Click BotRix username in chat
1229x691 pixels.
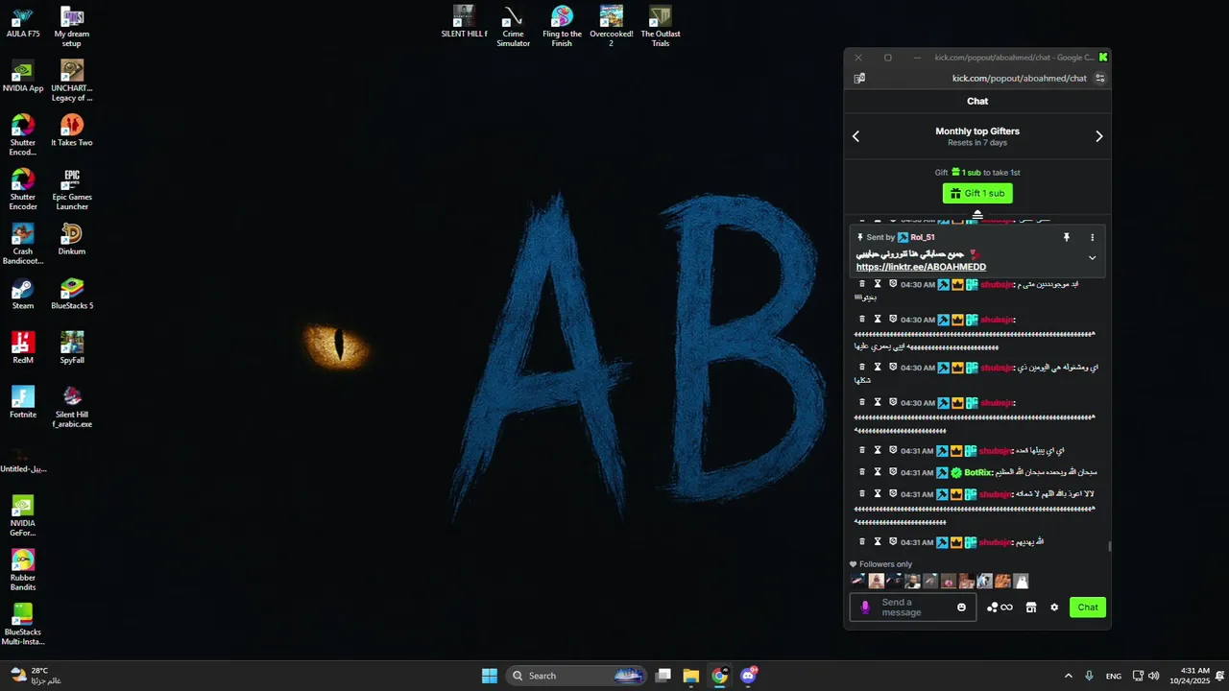click(x=977, y=472)
